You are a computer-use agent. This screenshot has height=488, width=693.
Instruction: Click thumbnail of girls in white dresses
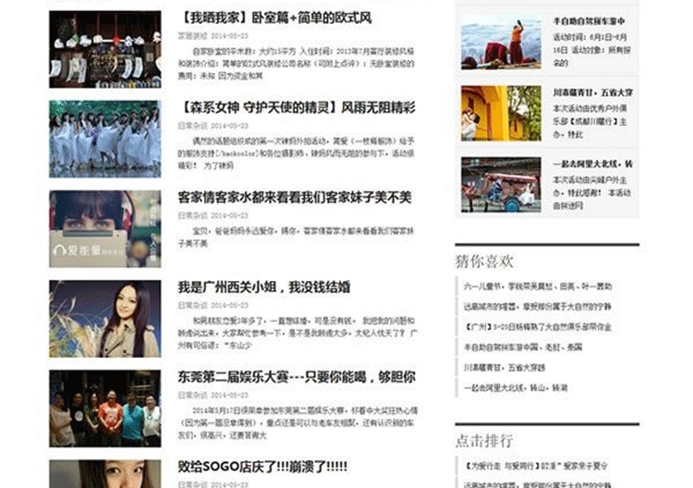[105, 139]
